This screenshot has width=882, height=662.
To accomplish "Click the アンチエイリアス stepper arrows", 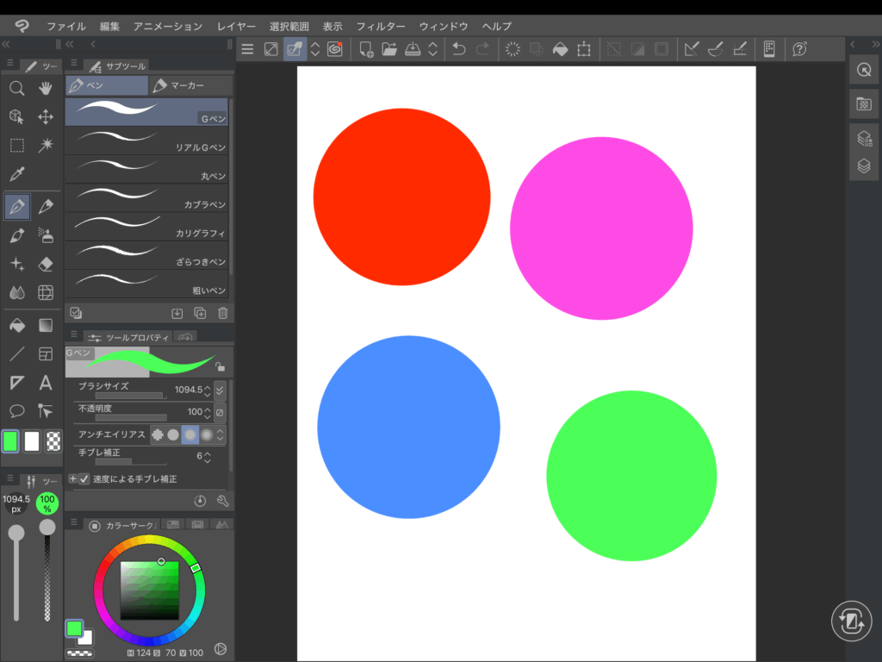I will pyautogui.click(x=220, y=434).
